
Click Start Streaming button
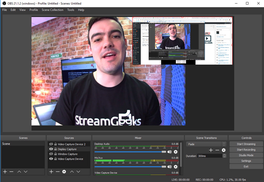point(246,144)
